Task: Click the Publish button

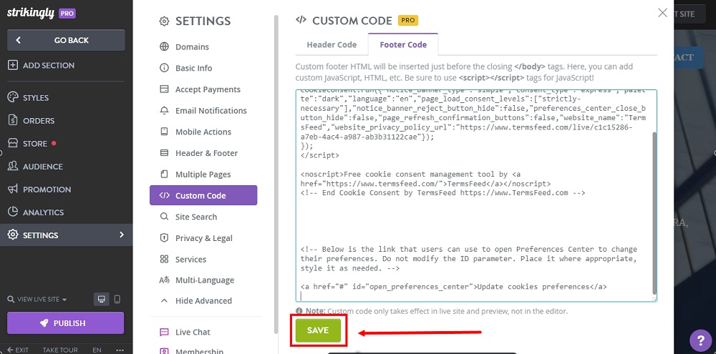Action: click(x=65, y=323)
